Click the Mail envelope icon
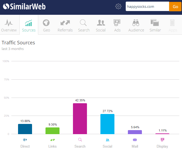The image size is (182, 157). (x=135, y=140)
